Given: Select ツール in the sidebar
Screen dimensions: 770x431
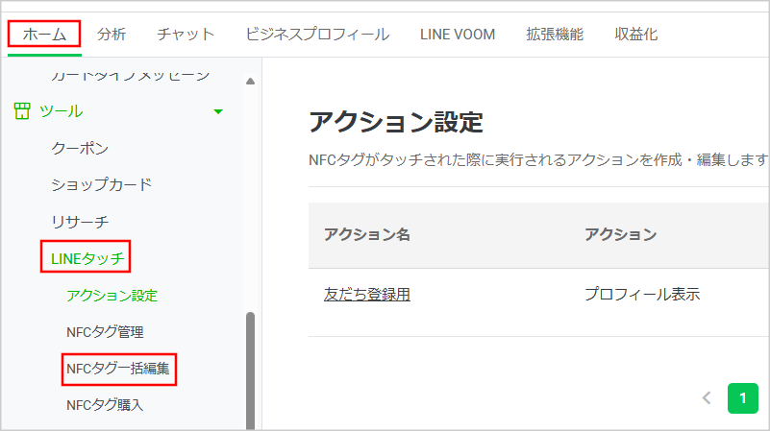Looking at the screenshot, I should (62, 111).
